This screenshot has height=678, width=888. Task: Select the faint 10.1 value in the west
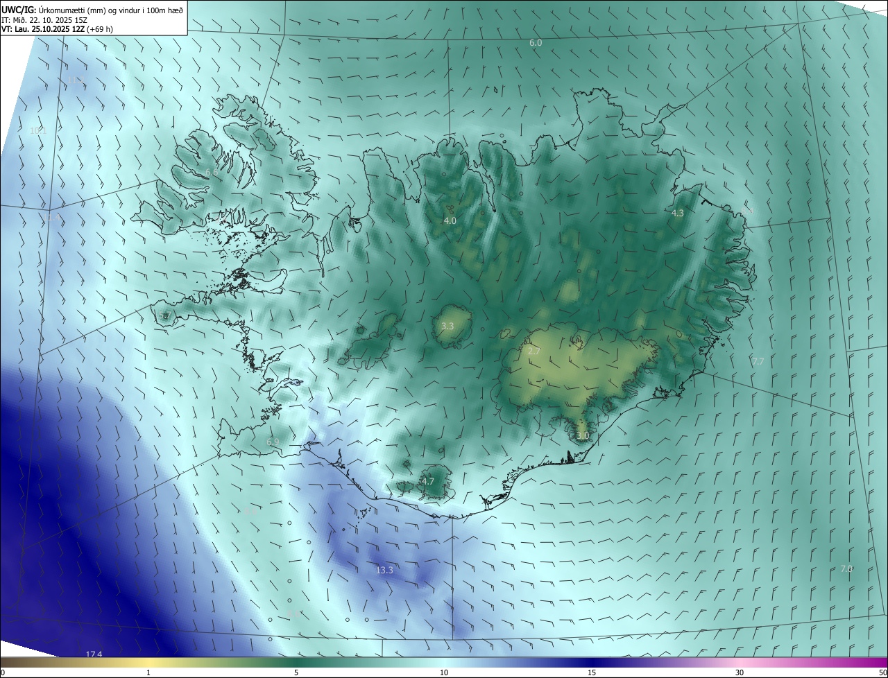point(38,130)
